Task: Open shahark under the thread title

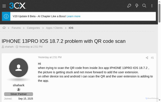Action: coord(9,47)
